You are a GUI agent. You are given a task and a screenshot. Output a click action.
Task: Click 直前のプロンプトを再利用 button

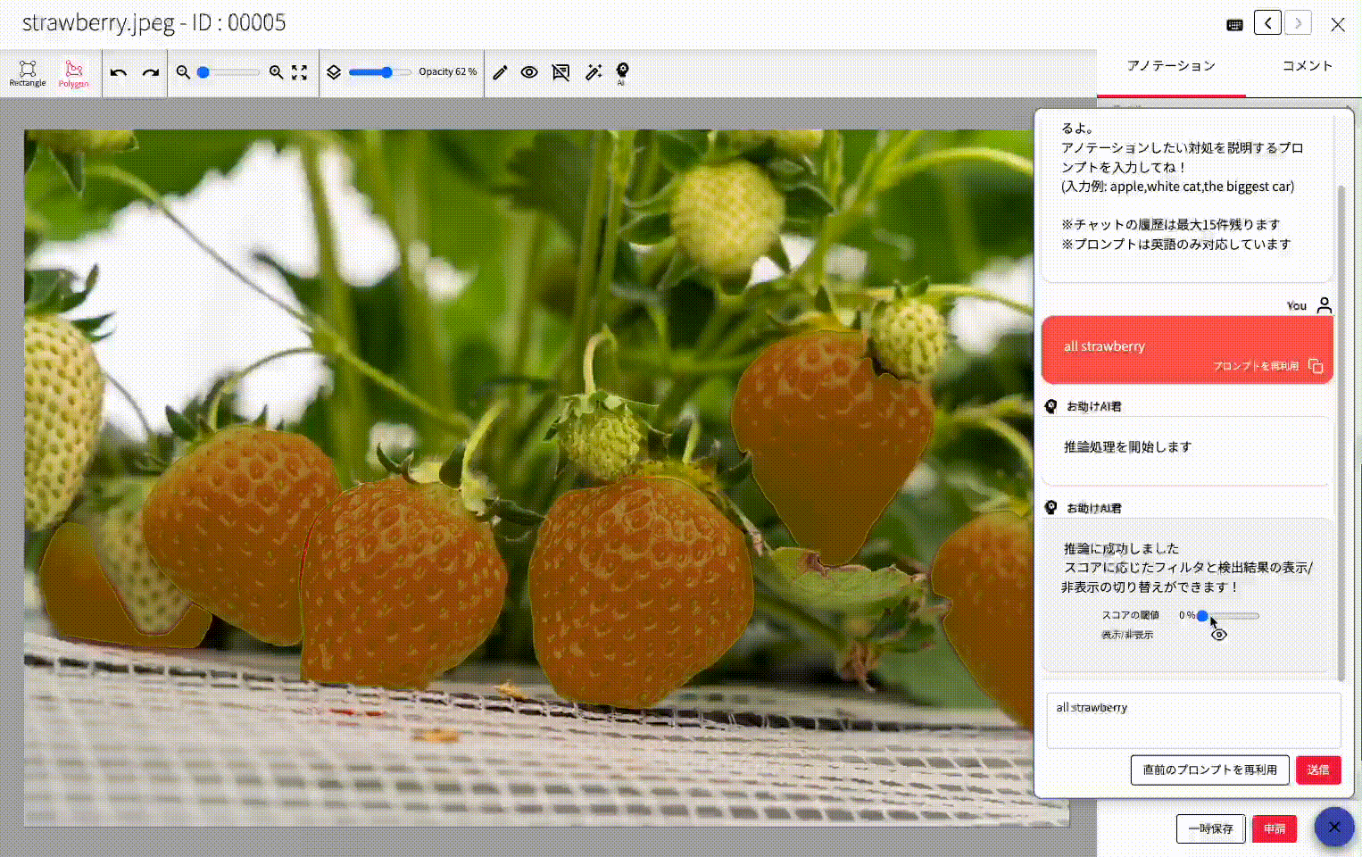point(1210,770)
